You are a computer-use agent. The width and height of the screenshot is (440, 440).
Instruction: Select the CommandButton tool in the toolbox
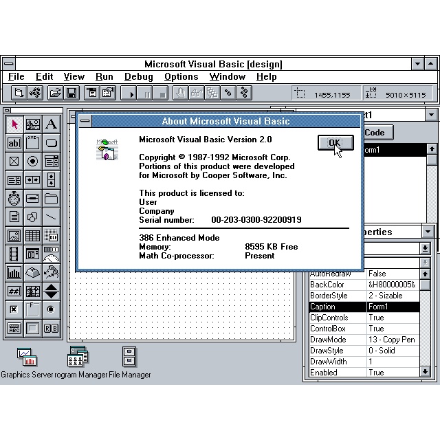click(52, 143)
